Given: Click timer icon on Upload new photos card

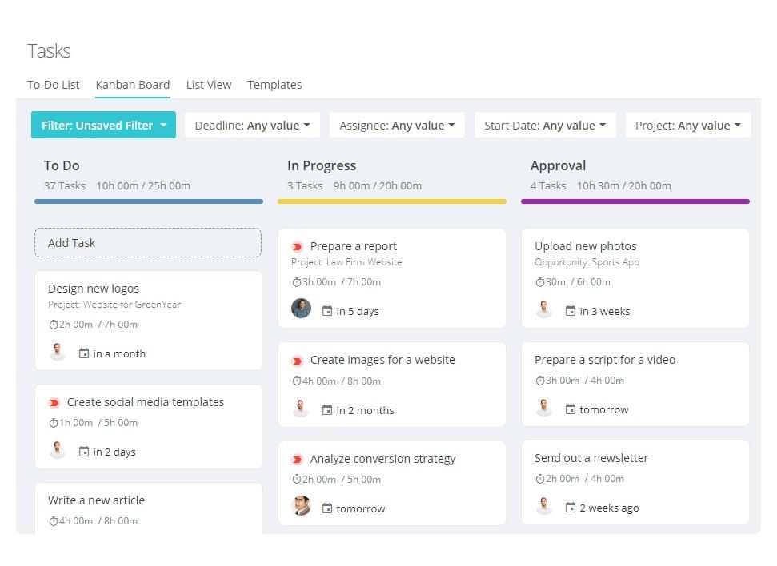Looking at the screenshot, I should (539, 282).
